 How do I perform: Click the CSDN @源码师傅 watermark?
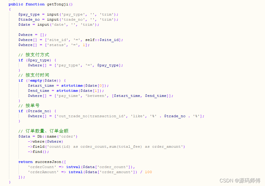tap(240, 181)
